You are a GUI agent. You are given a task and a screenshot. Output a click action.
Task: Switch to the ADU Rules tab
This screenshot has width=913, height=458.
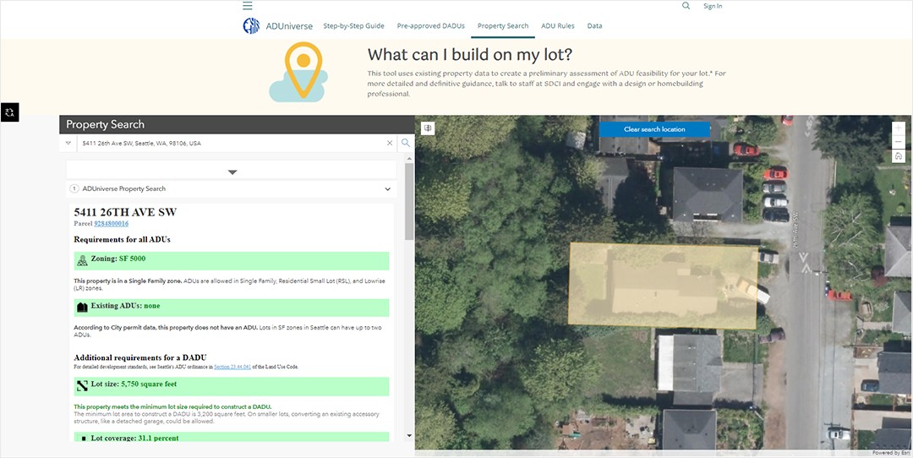(557, 26)
